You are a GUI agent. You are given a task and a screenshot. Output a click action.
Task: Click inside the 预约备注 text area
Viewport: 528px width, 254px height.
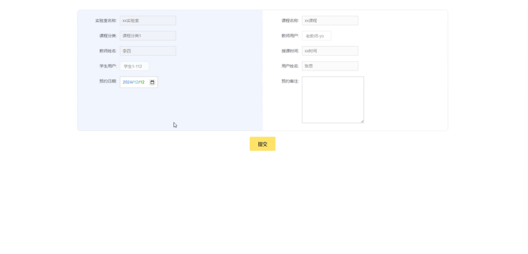pyautogui.click(x=333, y=100)
